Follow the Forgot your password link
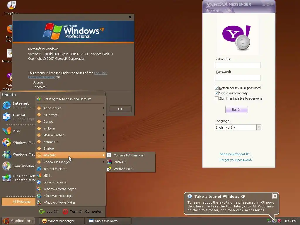Image resolution: width=300 pixels, height=225 pixels. pyautogui.click(x=236, y=160)
